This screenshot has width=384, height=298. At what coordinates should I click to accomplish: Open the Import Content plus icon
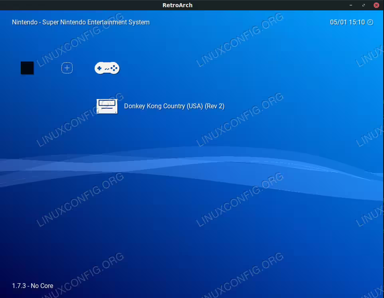(x=67, y=68)
